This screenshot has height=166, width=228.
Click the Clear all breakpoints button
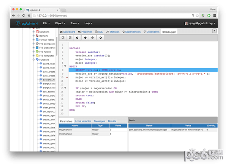tap(92, 38)
